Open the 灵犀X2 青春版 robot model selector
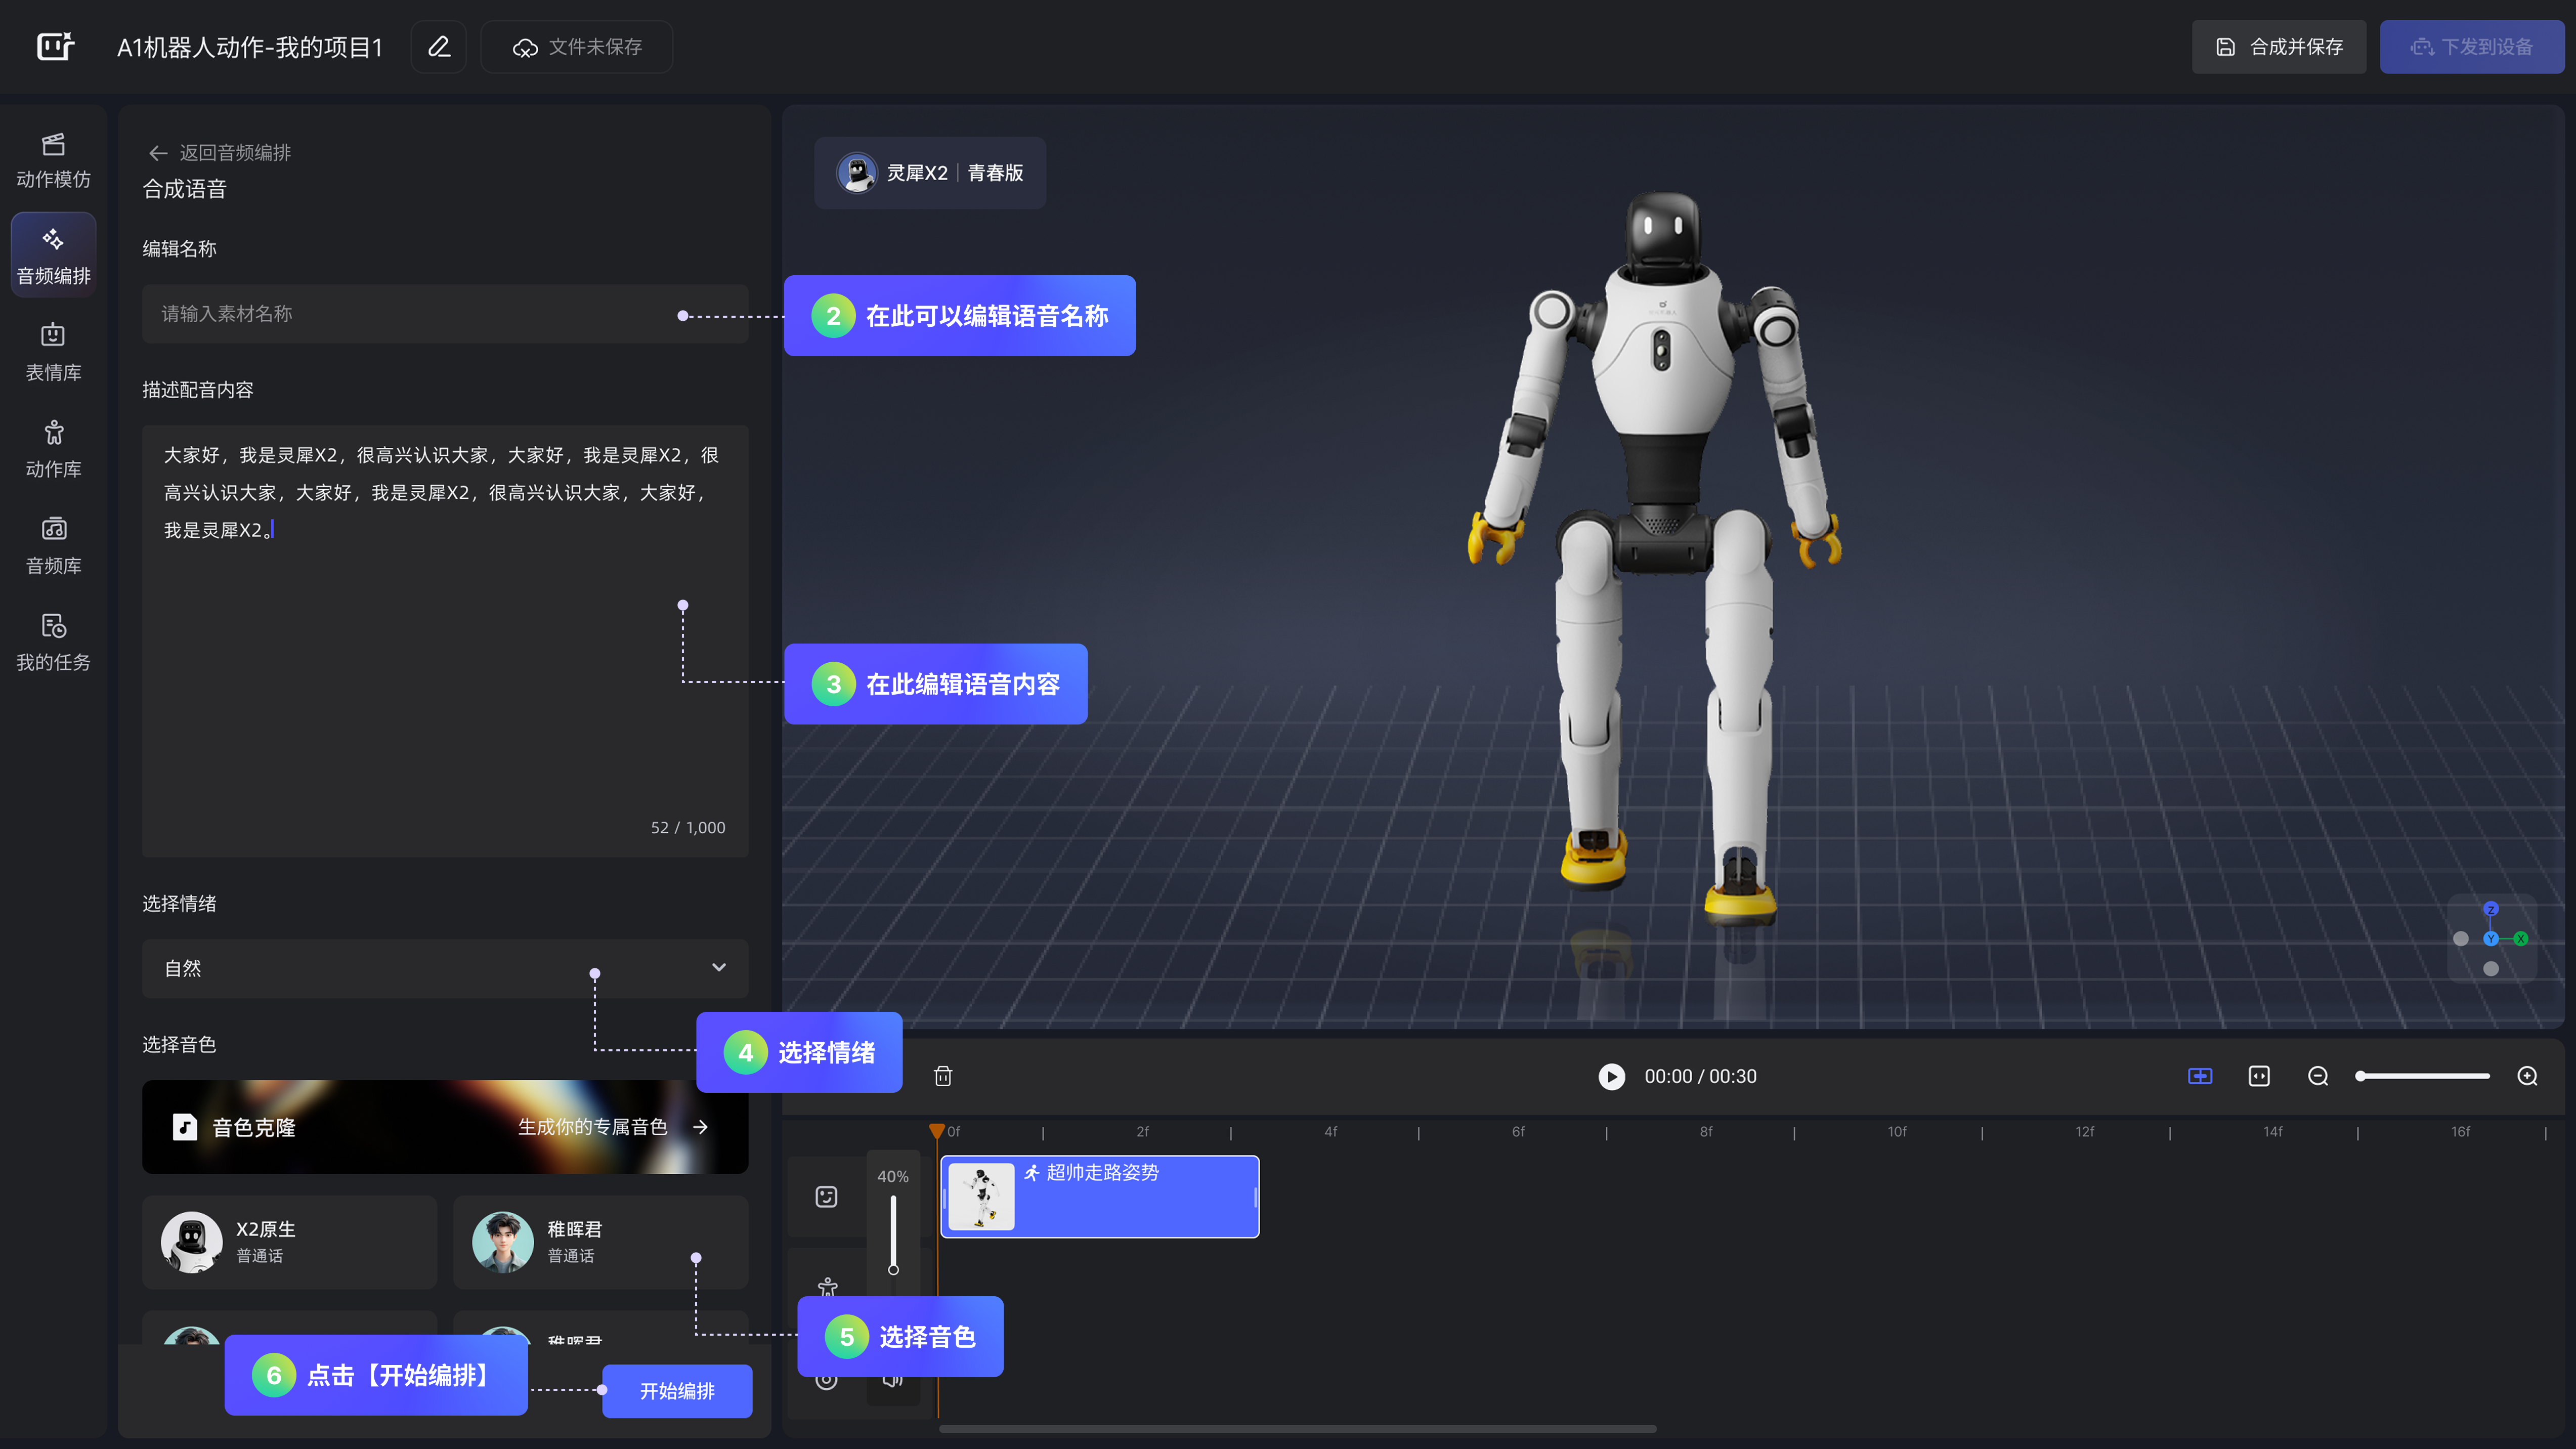2576x1449 pixels. click(x=929, y=173)
